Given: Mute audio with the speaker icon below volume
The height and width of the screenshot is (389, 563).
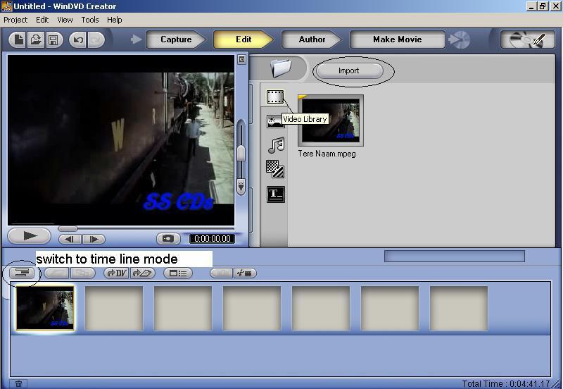Looking at the screenshot, I should point(241,187).
